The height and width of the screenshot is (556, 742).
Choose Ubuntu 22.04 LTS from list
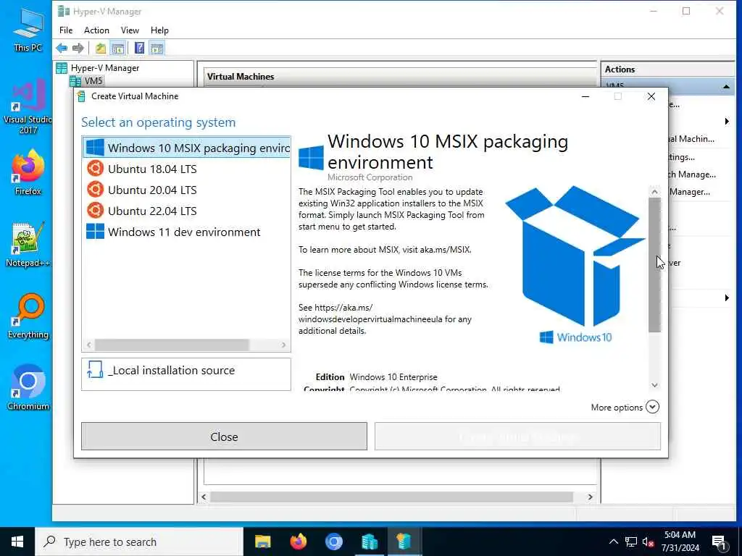186,211
